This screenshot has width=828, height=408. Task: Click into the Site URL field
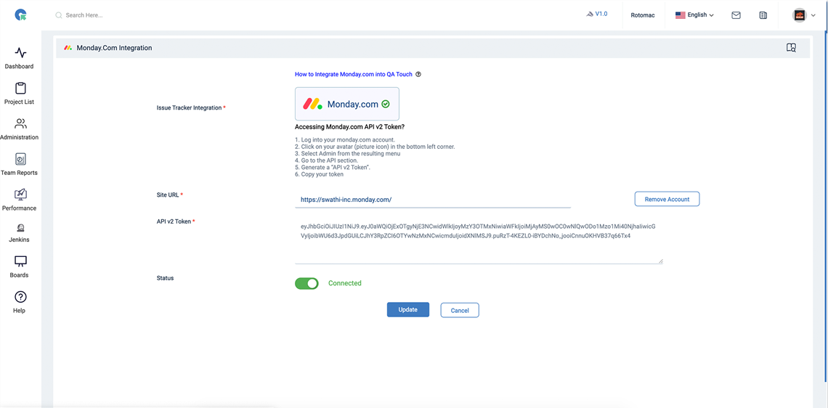[x=432, y=200]
